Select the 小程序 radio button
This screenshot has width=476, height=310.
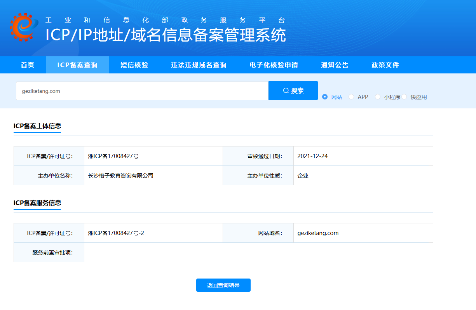378,97
